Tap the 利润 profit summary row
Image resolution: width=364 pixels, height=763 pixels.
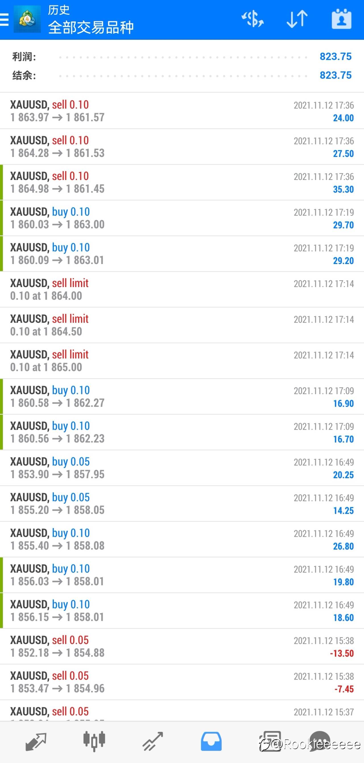(x=182, y=57)
